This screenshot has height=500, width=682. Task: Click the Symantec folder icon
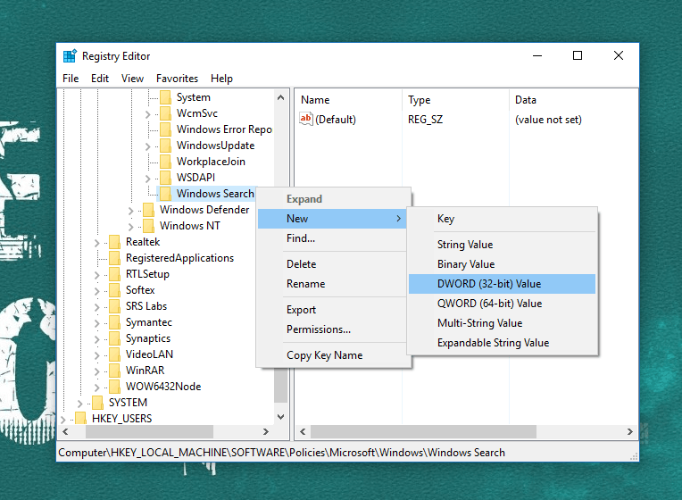pyautogui.click(x=115, y=322)
